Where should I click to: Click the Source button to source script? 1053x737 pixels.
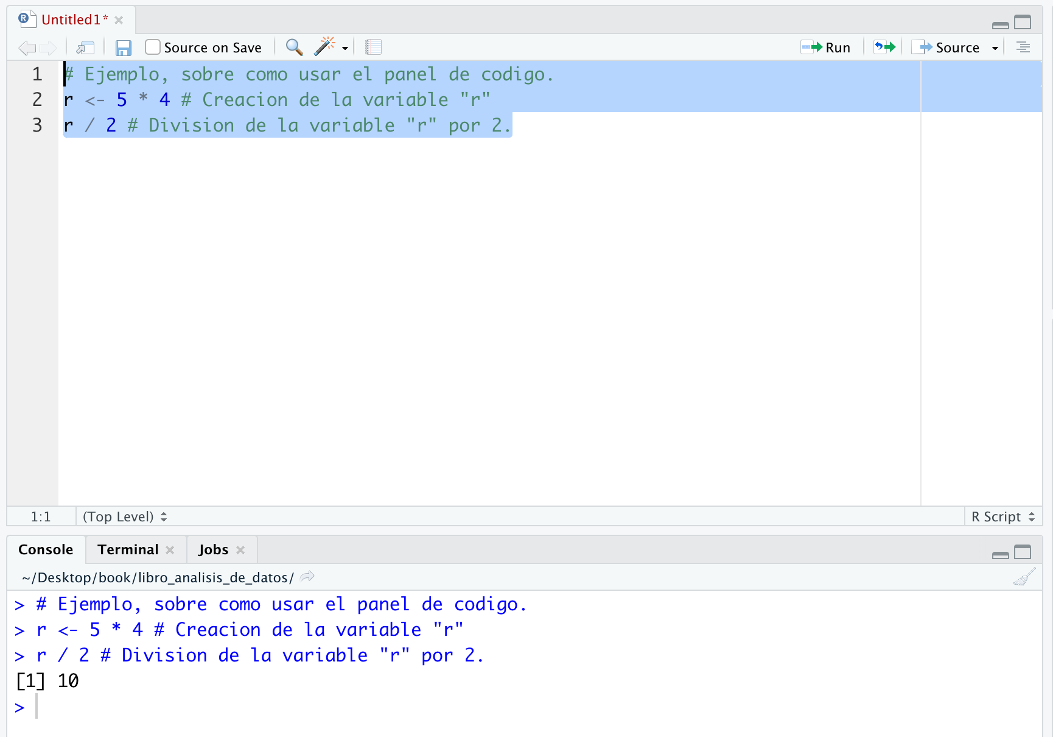click(952, 48)
